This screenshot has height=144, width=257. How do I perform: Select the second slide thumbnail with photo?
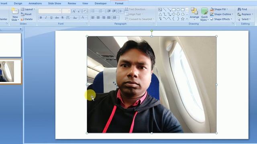10,72
